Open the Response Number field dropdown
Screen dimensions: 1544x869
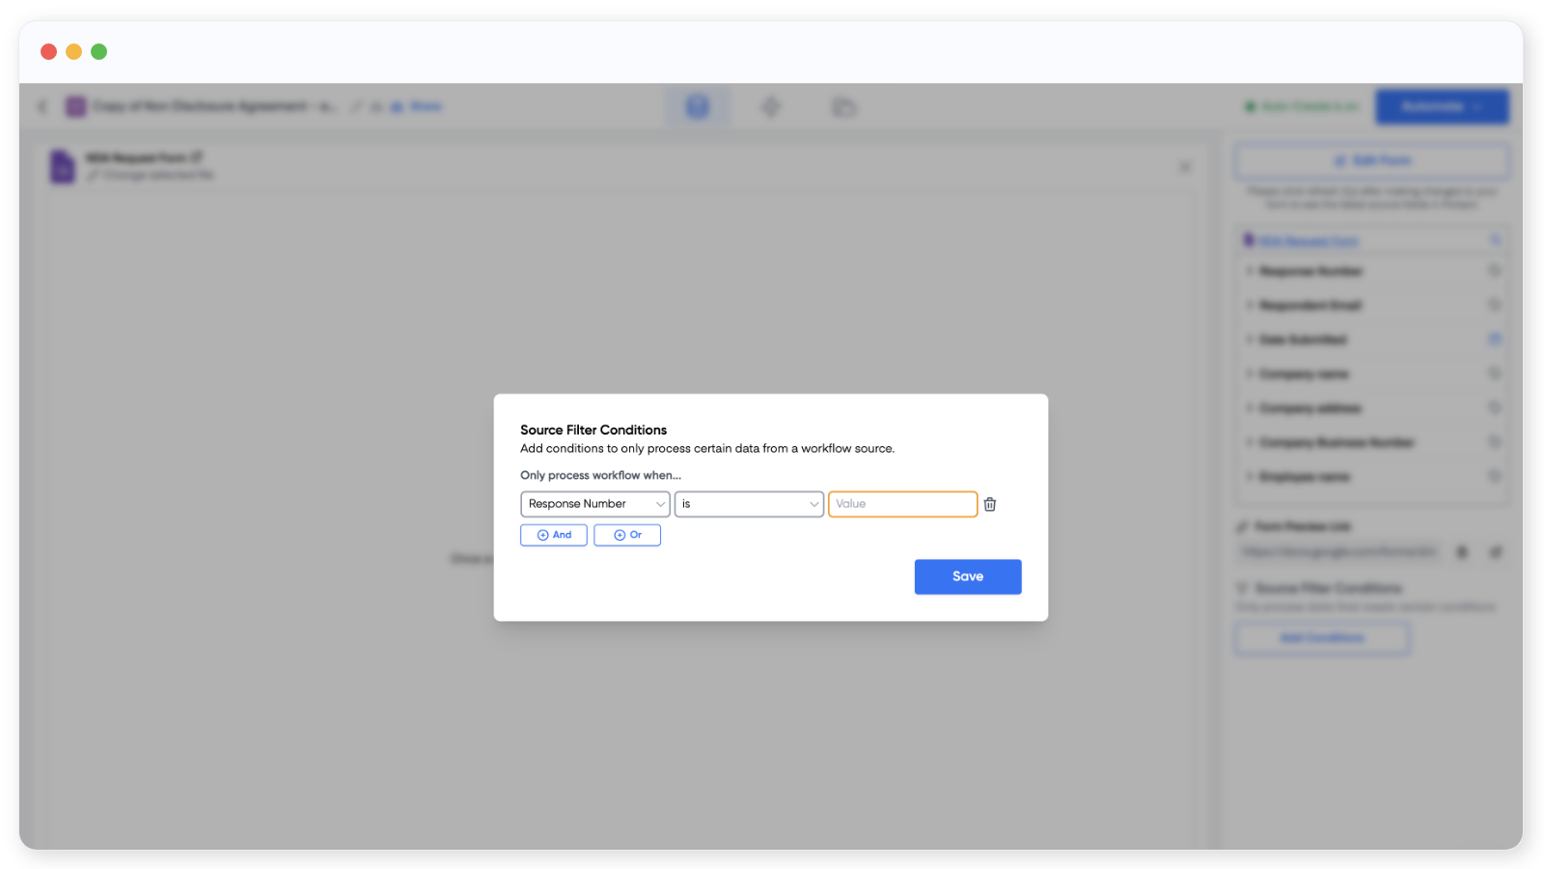[594, 504]
